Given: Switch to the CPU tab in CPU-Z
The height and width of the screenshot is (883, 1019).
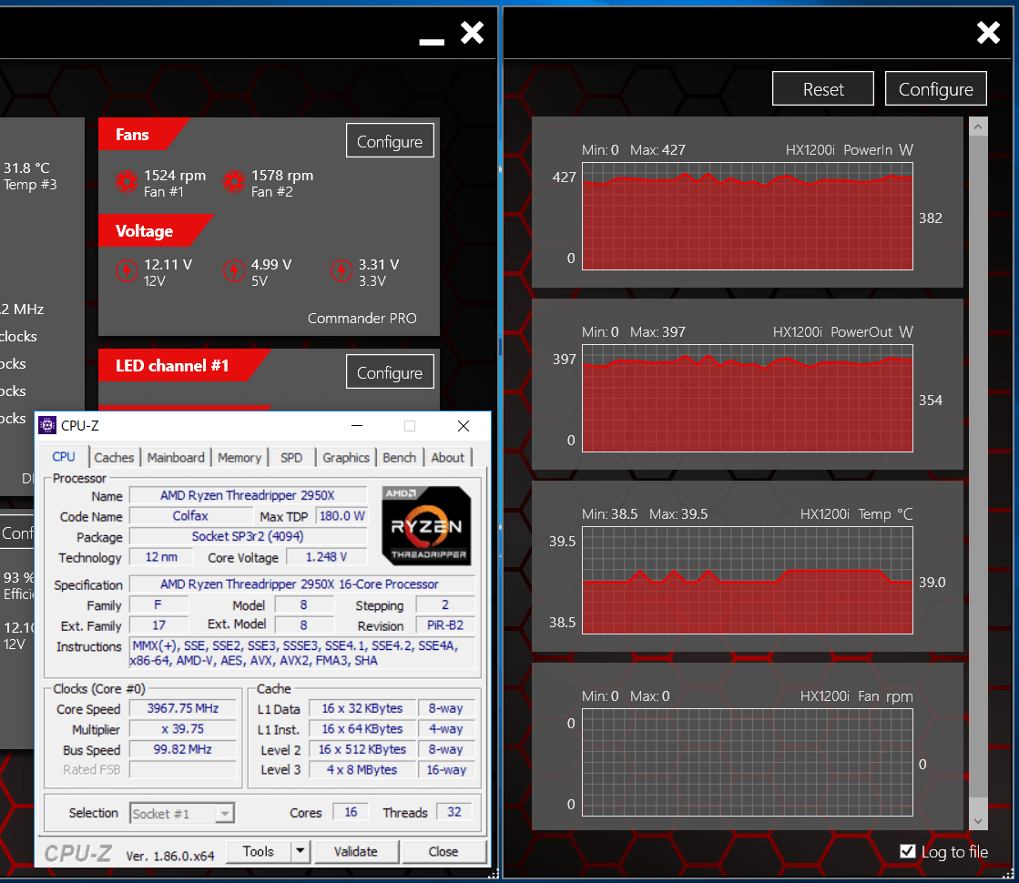Looking at the screenshot, I should pos(64,457).
